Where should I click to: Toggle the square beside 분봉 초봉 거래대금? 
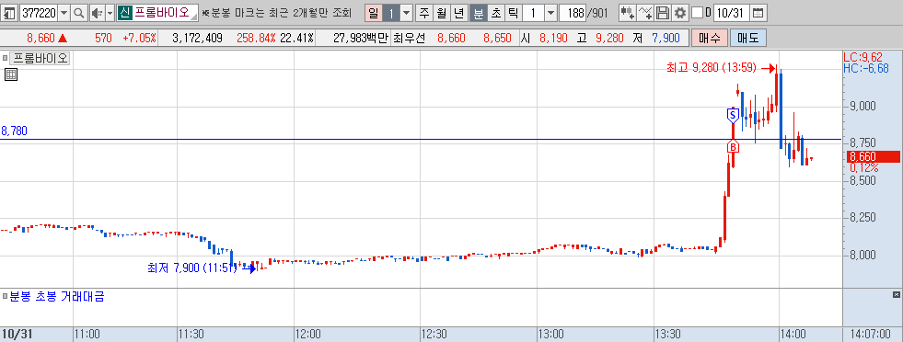point(6,297)
